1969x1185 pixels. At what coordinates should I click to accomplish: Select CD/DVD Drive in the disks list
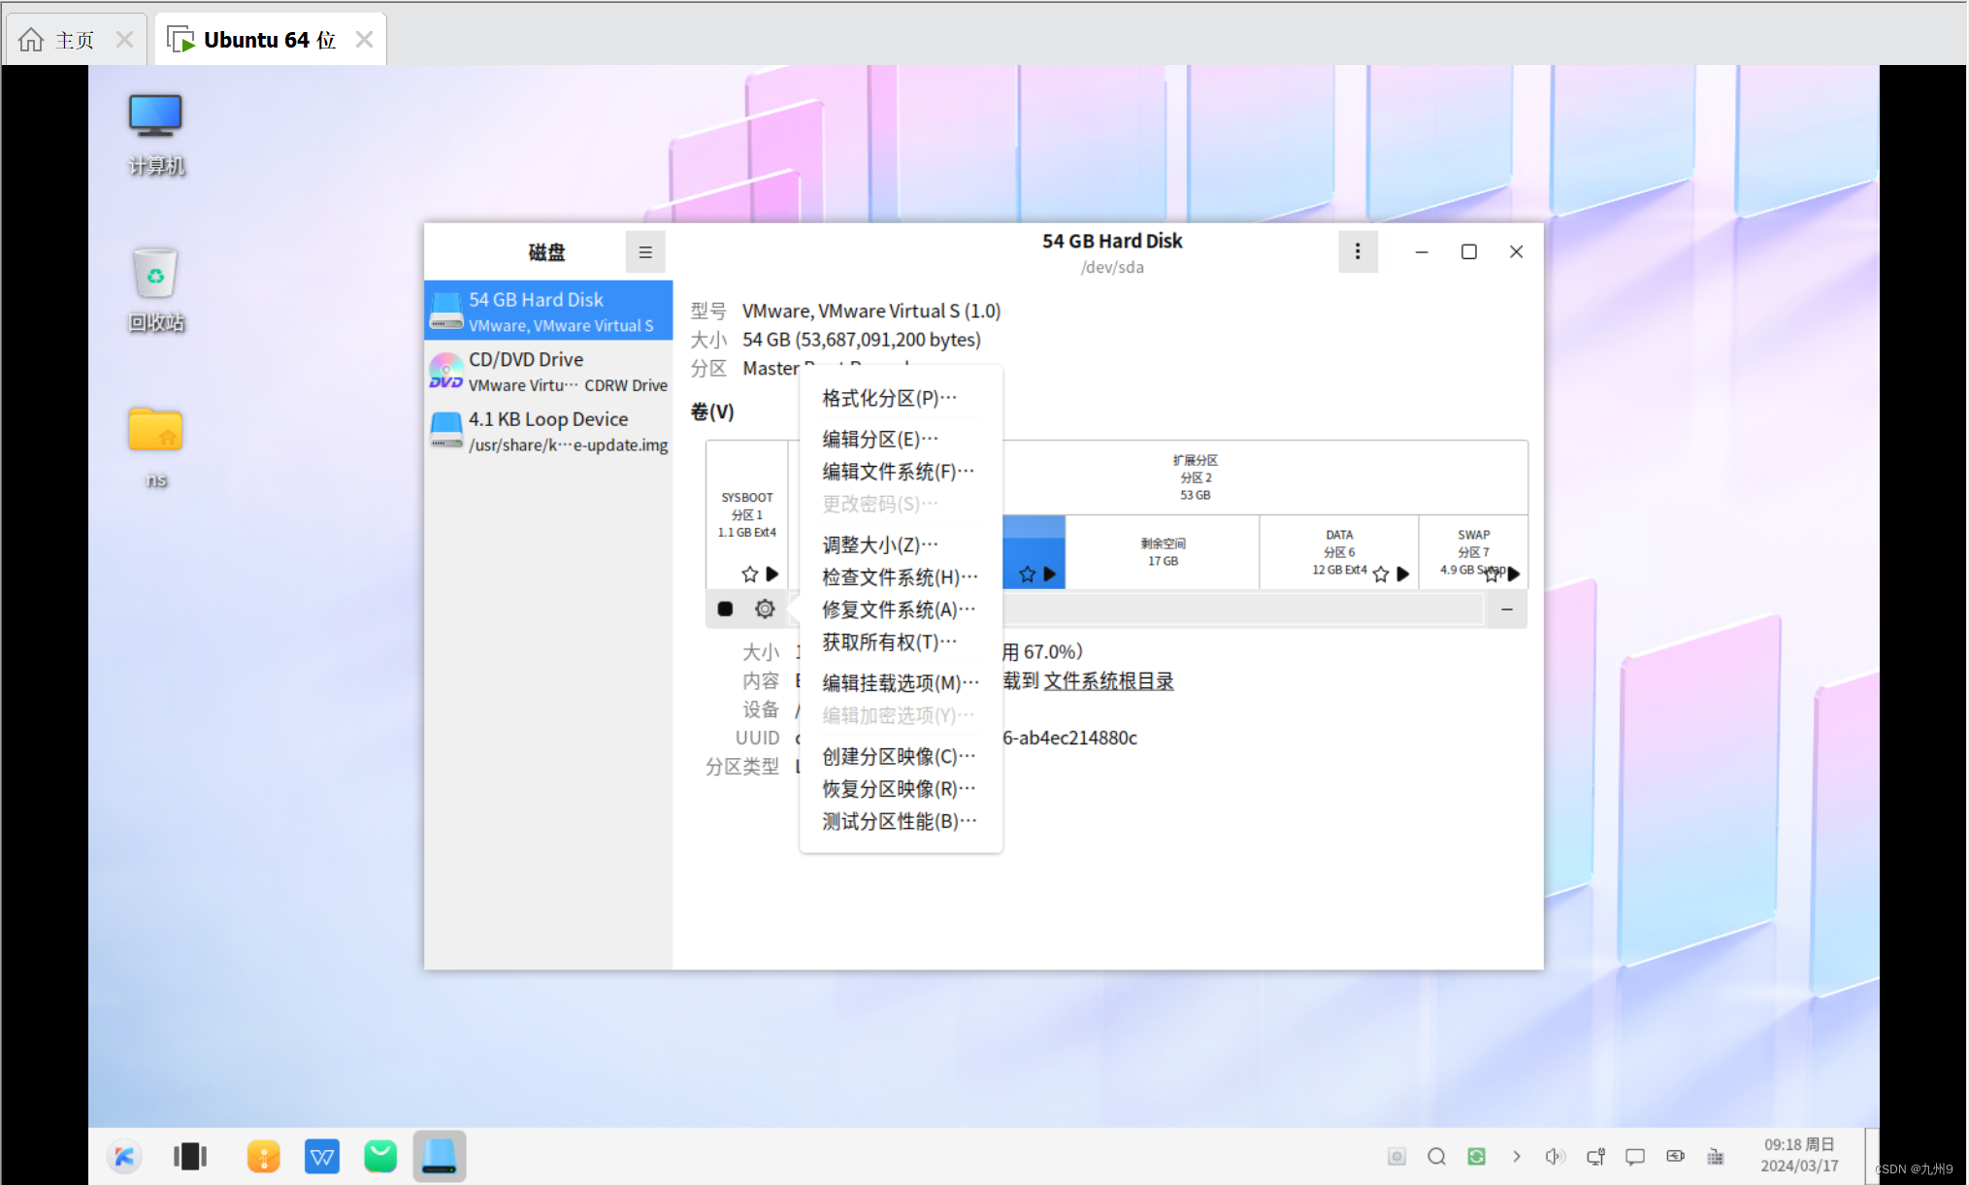coord(549,371)
